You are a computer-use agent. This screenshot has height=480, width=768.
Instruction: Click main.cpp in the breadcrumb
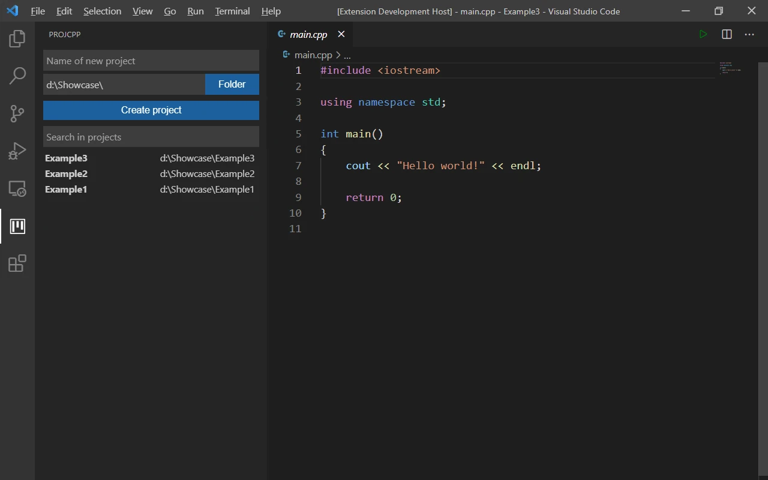click(313, 55)
